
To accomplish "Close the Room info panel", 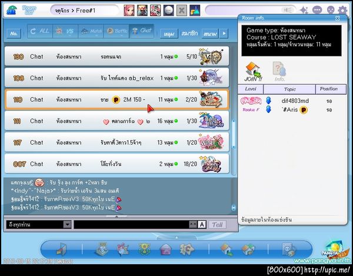I will [x=337, y=18].
